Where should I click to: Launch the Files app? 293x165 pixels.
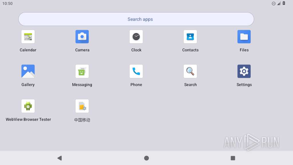(244, 37)
